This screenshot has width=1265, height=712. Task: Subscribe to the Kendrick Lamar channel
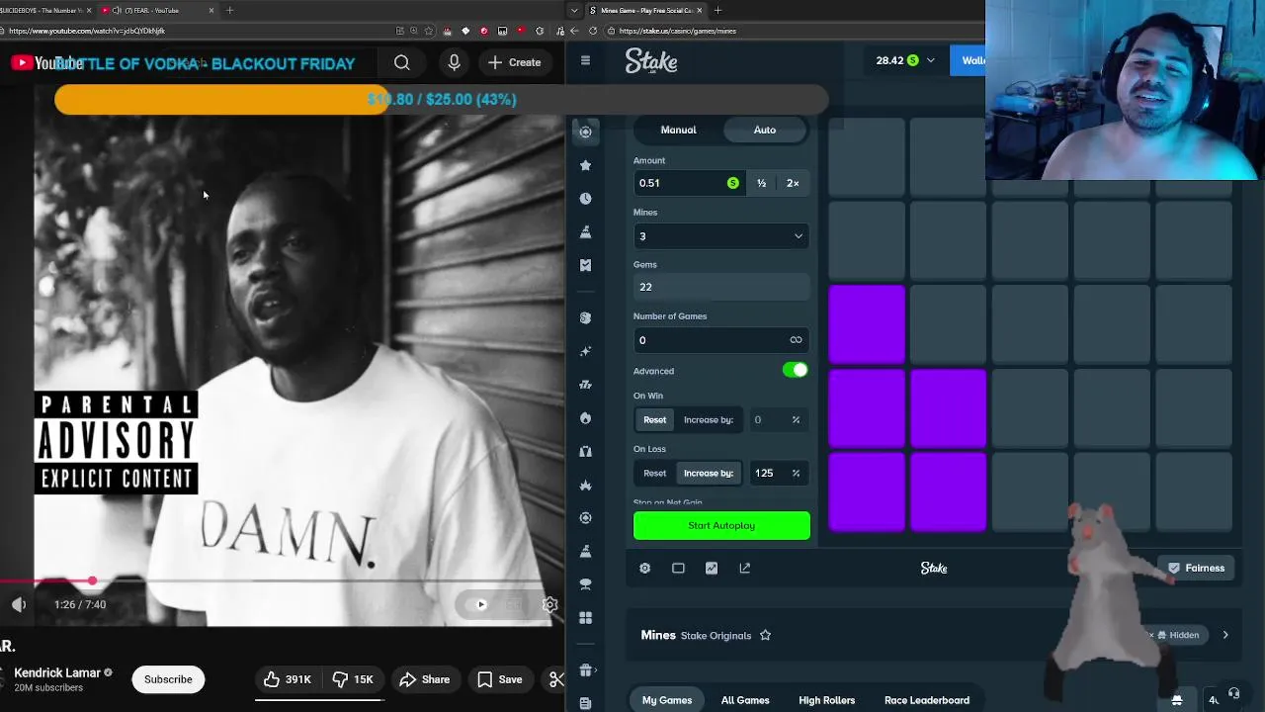click(x=168, y=679)
